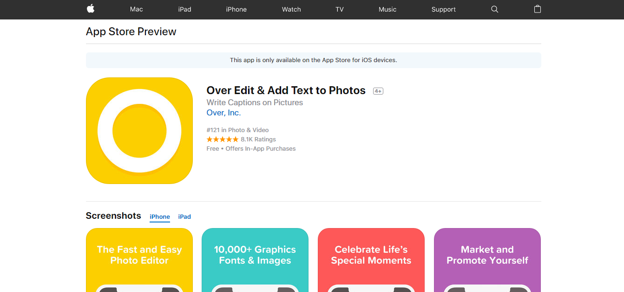This screenshot has width=624, height=292.
Task: Click the App Store Preview heading
Action: pos(131,32)
